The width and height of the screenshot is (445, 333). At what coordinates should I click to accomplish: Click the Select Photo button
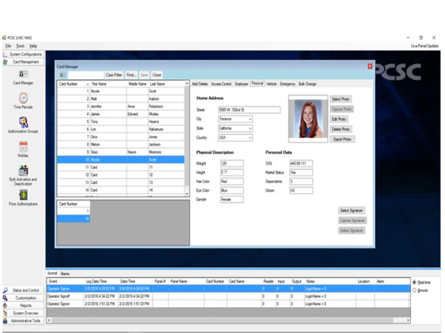pyautogui.click(x=341, y=99)
